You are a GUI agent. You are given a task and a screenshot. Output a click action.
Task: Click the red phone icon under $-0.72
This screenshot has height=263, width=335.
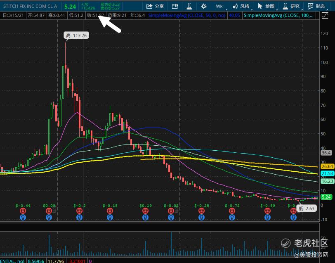coord(232,211)
